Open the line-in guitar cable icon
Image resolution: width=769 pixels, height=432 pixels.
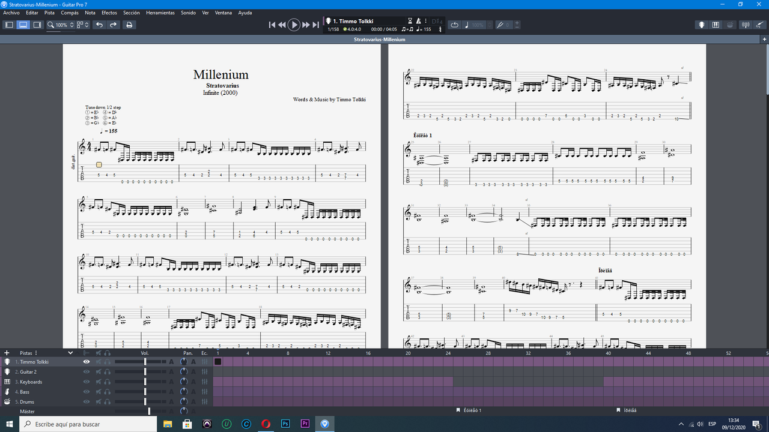759,25
